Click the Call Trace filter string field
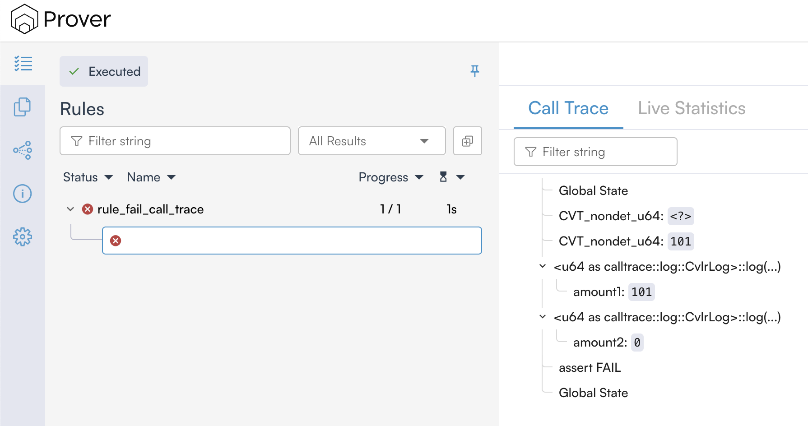Viewport: 808px width, 426px height. [x=595, y=152]
